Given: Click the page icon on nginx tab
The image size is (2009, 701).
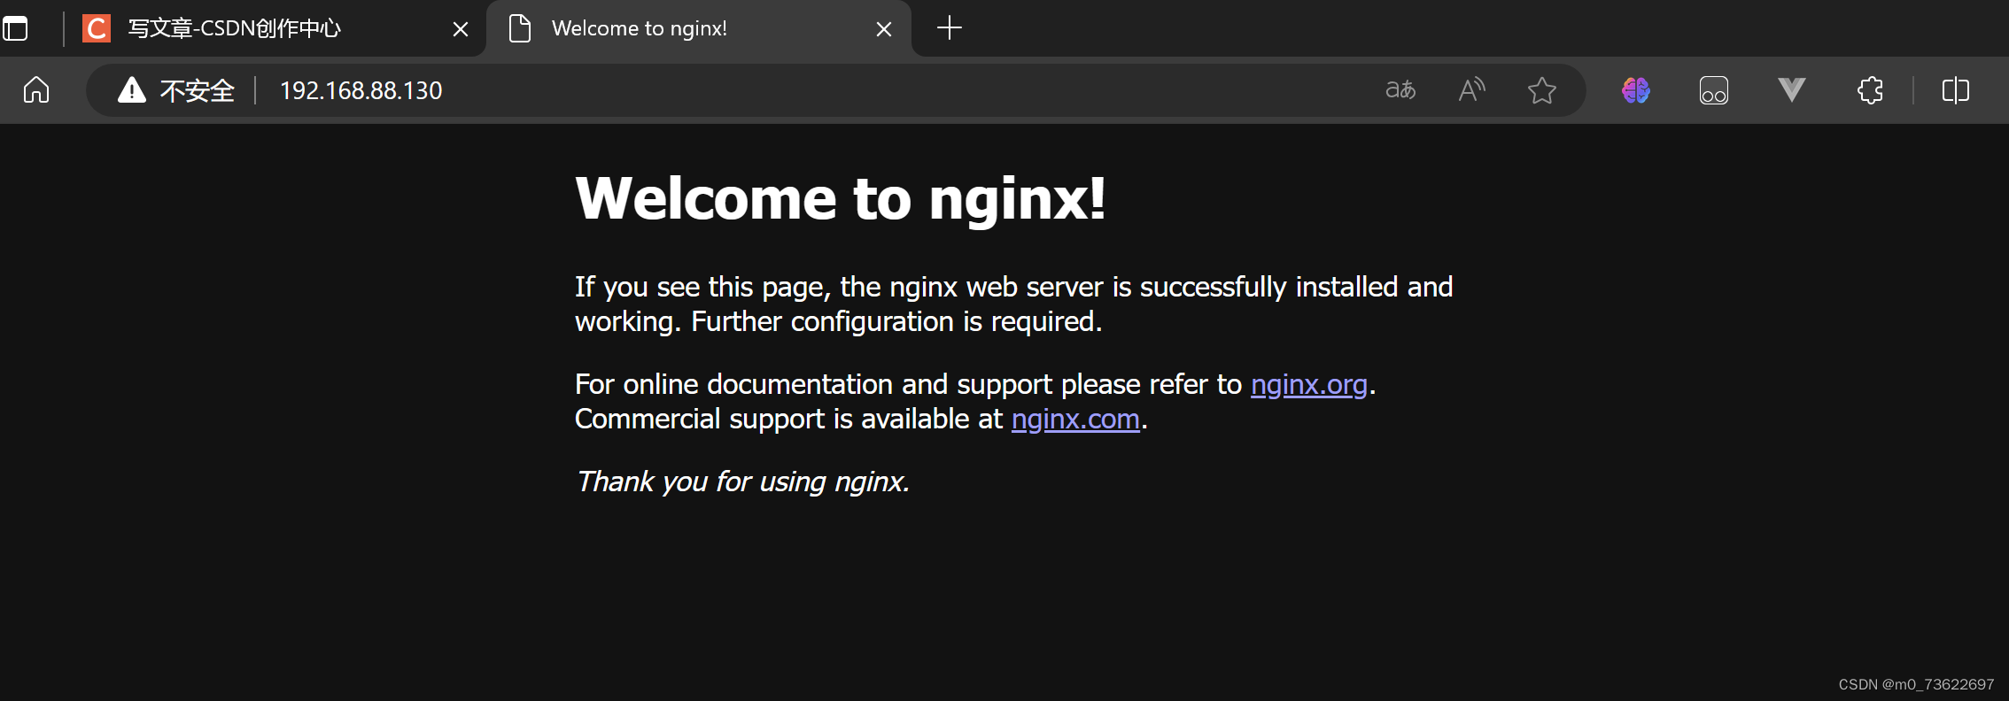Looking at the screenshot, I should 520,28.
